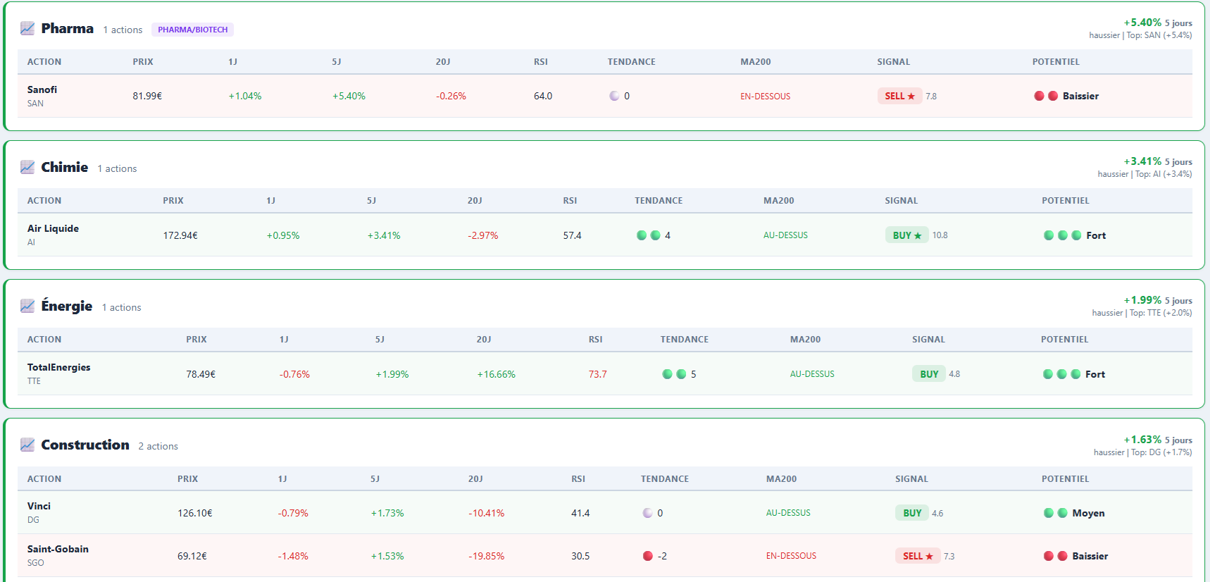This screenshot has height=582, width=1210.
Task: Click POTENTIEL header in Construction table
Action: (x=1064, y=479)
